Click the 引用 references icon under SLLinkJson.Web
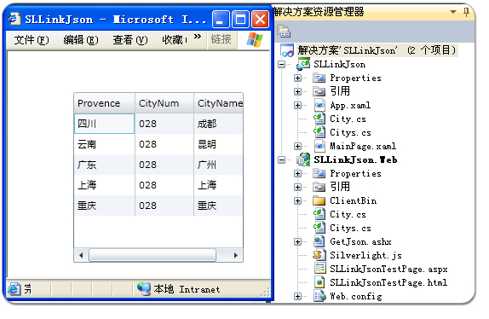 tap(319, 187)
